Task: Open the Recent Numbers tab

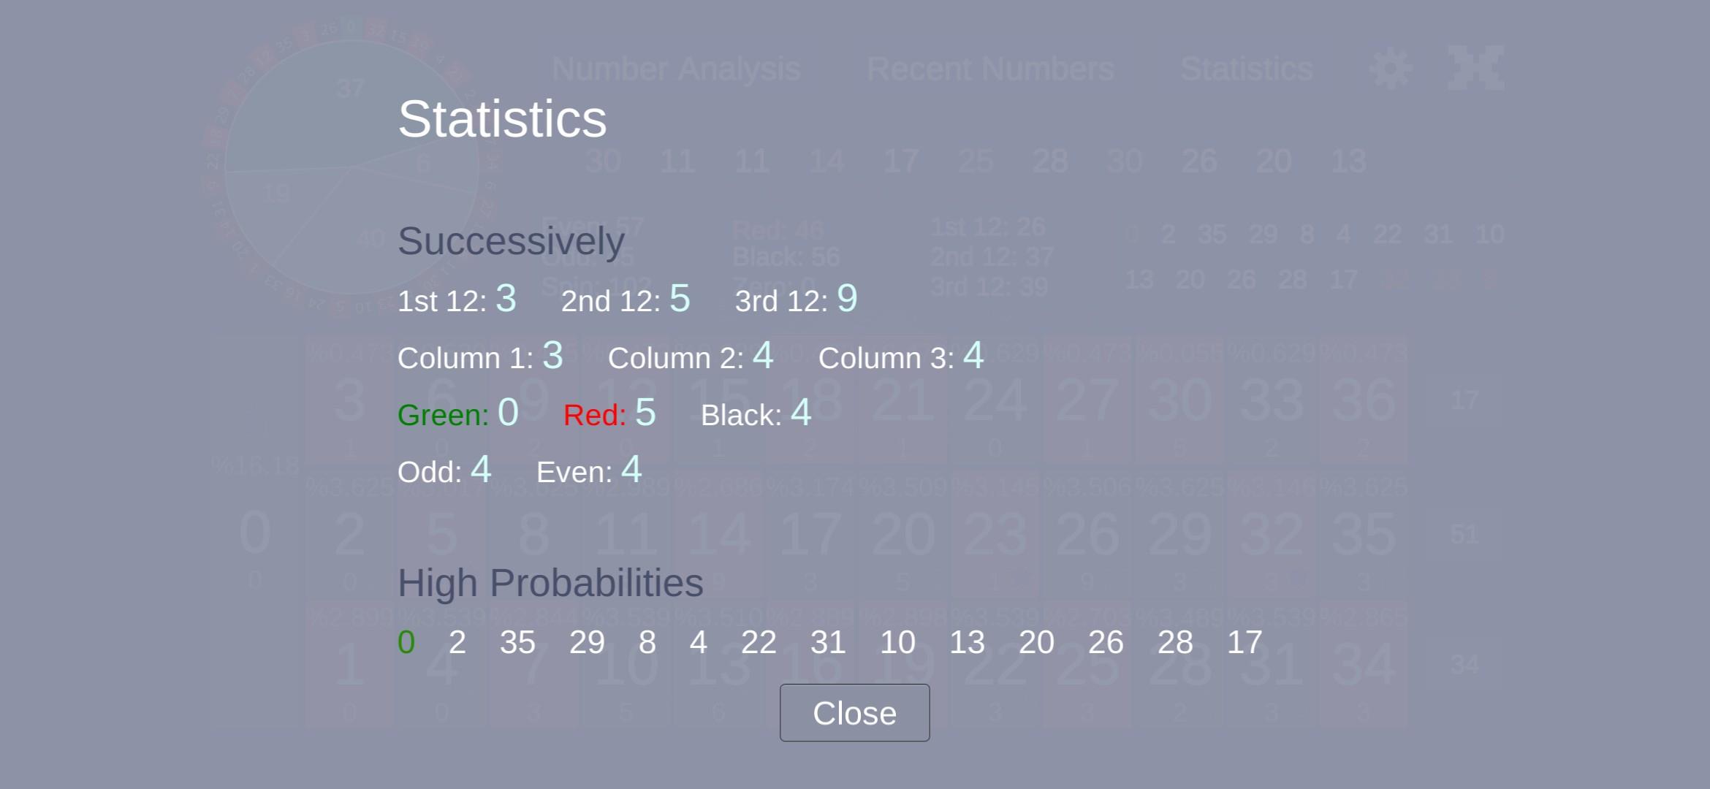Action: 990,69
